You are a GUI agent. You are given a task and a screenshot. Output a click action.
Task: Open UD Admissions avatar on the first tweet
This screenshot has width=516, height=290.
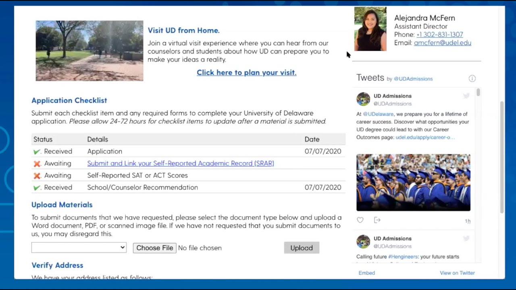point(363,99)
